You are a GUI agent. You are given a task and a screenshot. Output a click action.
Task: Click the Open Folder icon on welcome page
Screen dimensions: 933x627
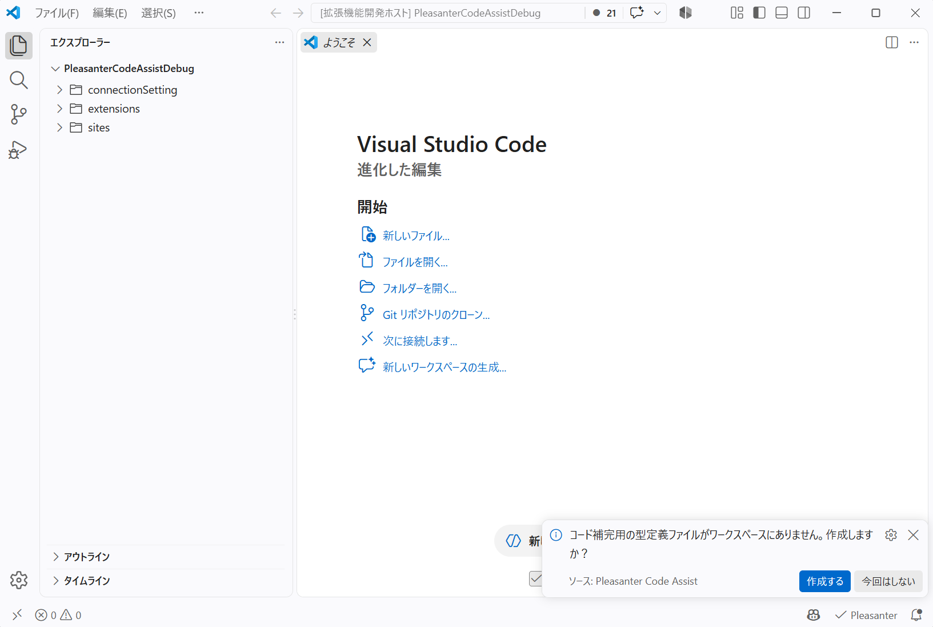(367, 287)
